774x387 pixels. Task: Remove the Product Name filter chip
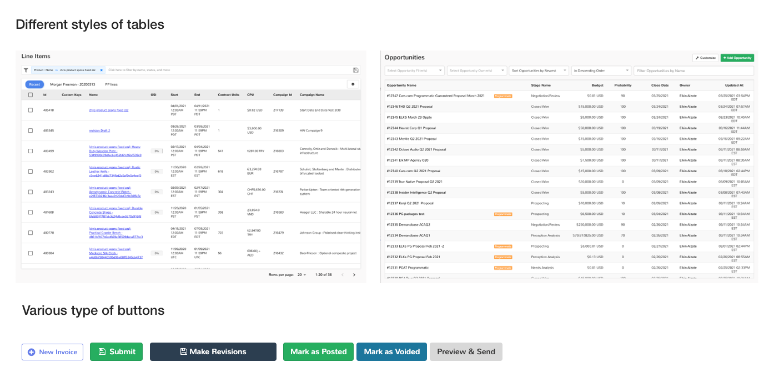101,70
